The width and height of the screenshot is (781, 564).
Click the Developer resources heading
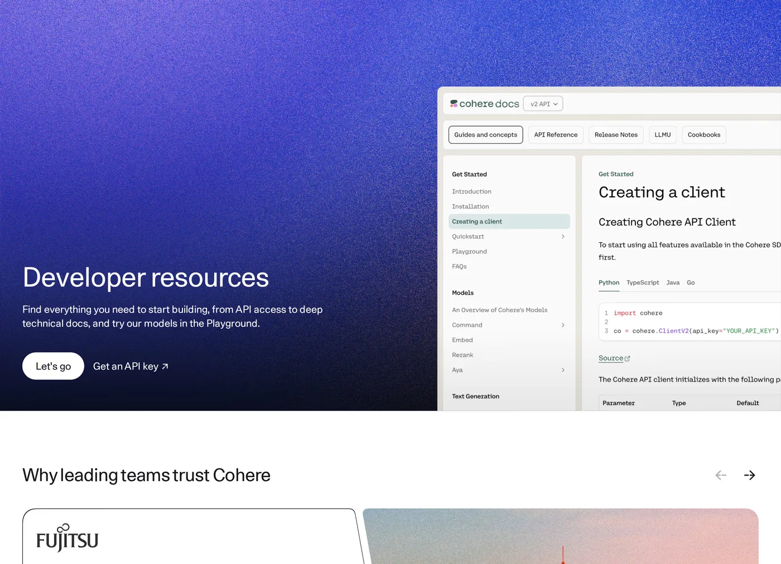pos(146,278)
